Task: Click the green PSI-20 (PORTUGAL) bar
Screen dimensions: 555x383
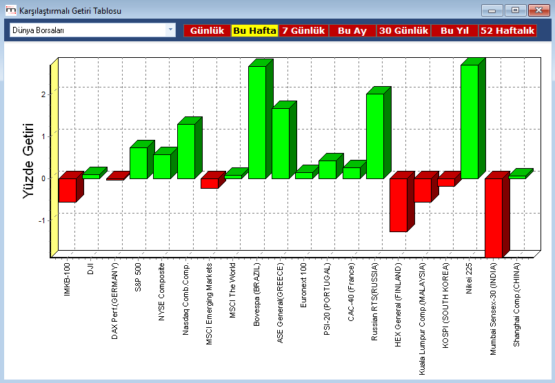Action: point(327,169)
